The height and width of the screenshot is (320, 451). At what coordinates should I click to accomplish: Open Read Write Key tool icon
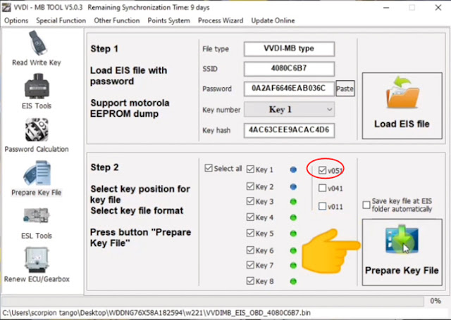point(37,43)
